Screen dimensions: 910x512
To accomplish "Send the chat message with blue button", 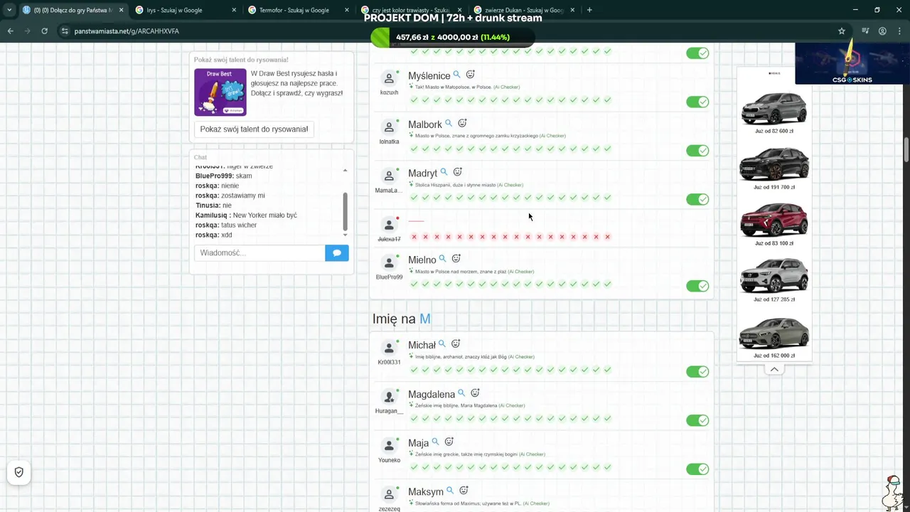I will coord(337,253).
